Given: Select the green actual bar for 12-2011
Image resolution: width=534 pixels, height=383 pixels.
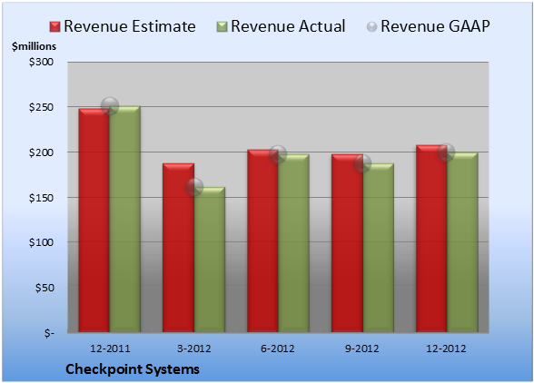Looking at the screenshot, I should (125, 220).
